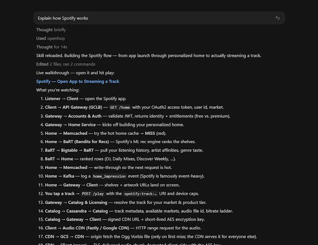The image size is (318, 245).
Task: Click the 'Explain how Spotify works' prompt text
Action: pyautogui.click(x=63, y=18)
